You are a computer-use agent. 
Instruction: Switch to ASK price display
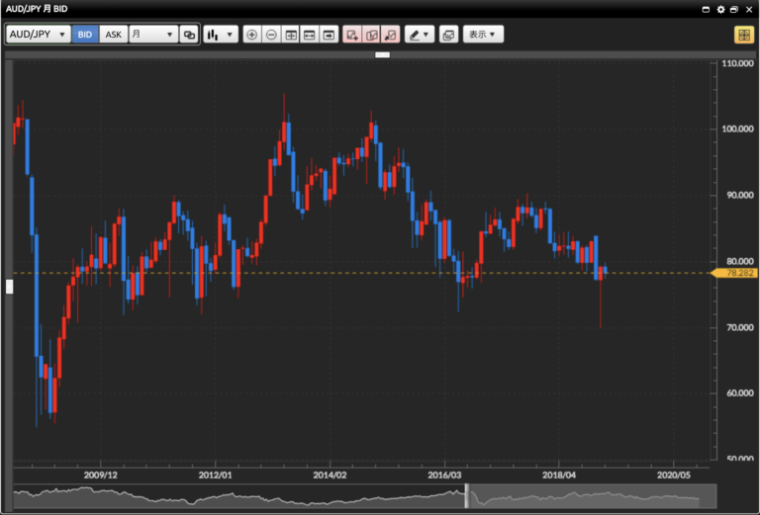point(114,35)
